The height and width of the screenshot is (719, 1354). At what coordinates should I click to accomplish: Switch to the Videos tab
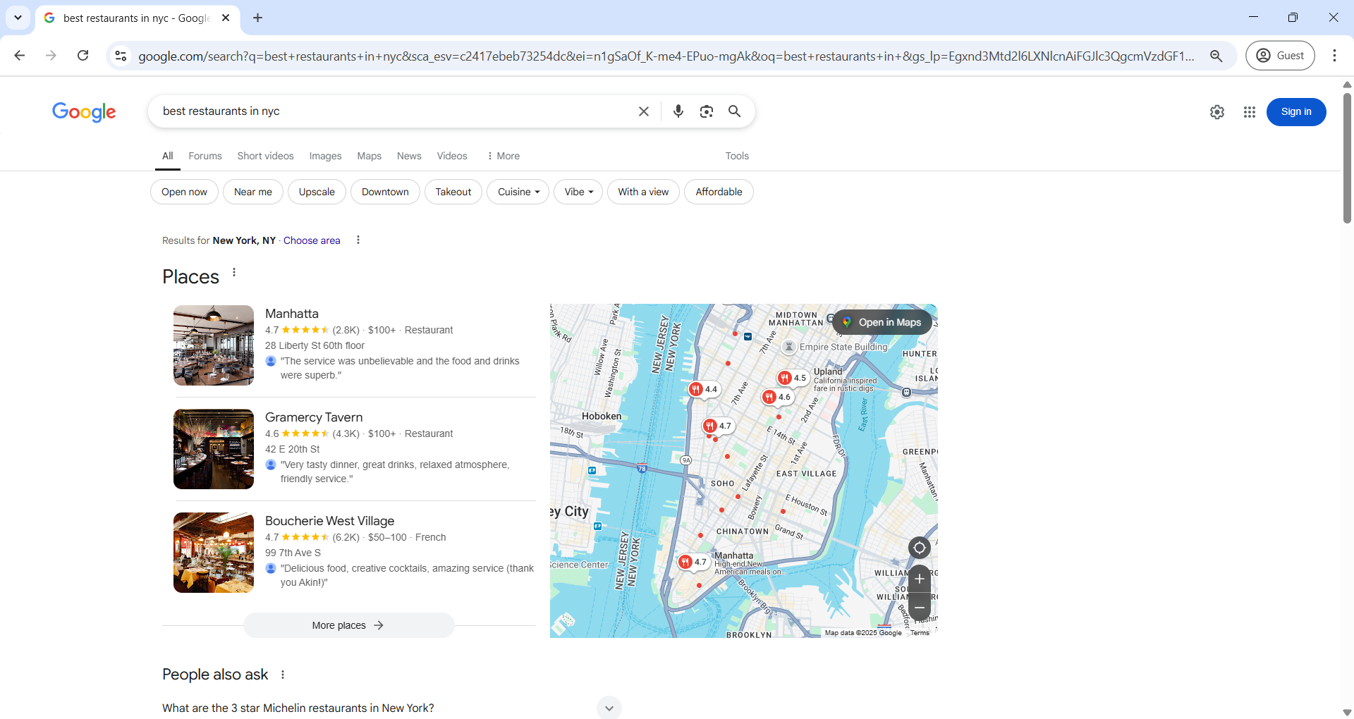(452, 156)
